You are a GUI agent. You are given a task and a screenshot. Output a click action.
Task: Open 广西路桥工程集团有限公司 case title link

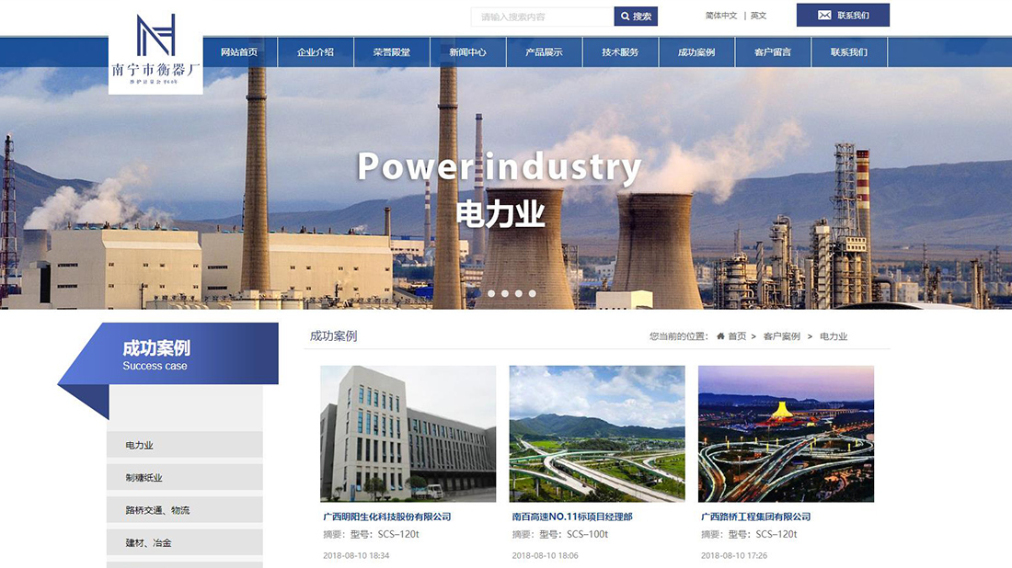tap(755, 517)
